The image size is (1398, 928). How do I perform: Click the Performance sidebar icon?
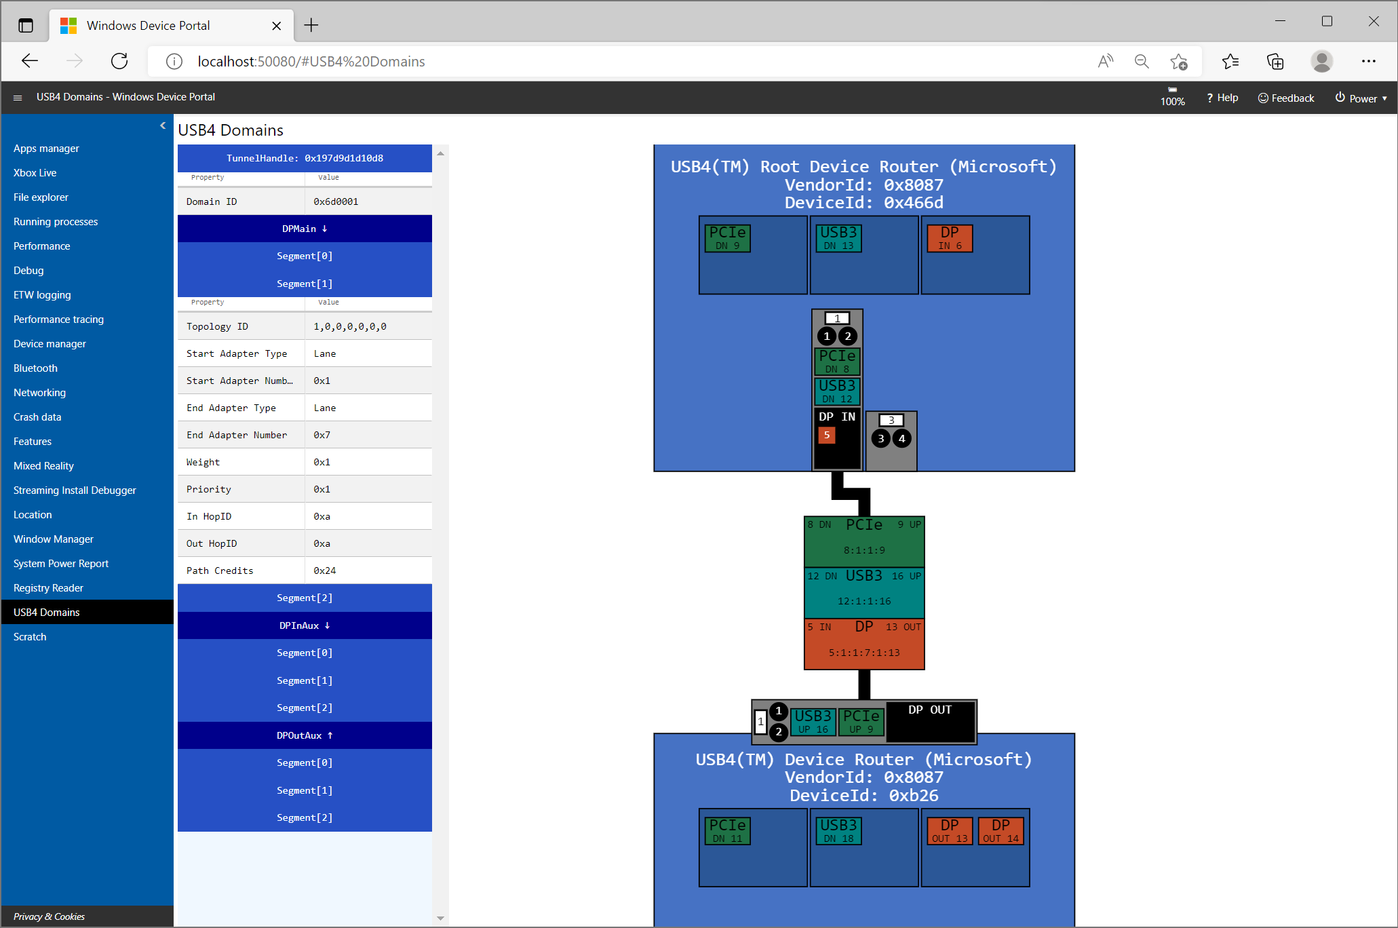(x=41, y=246)
